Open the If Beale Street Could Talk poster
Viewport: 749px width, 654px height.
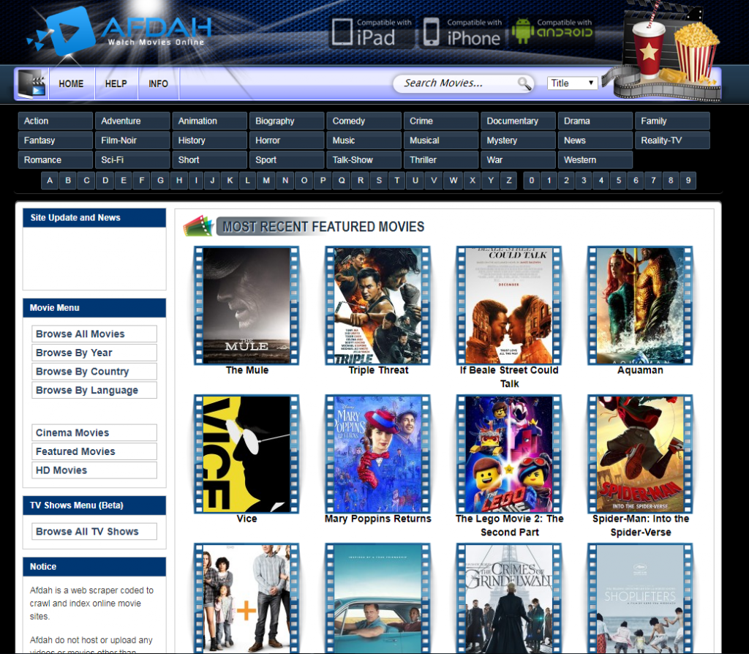[509, 305]
